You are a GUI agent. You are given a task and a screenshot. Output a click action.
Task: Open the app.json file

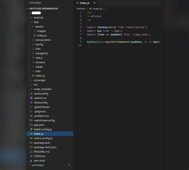click(x=39, y=125)
